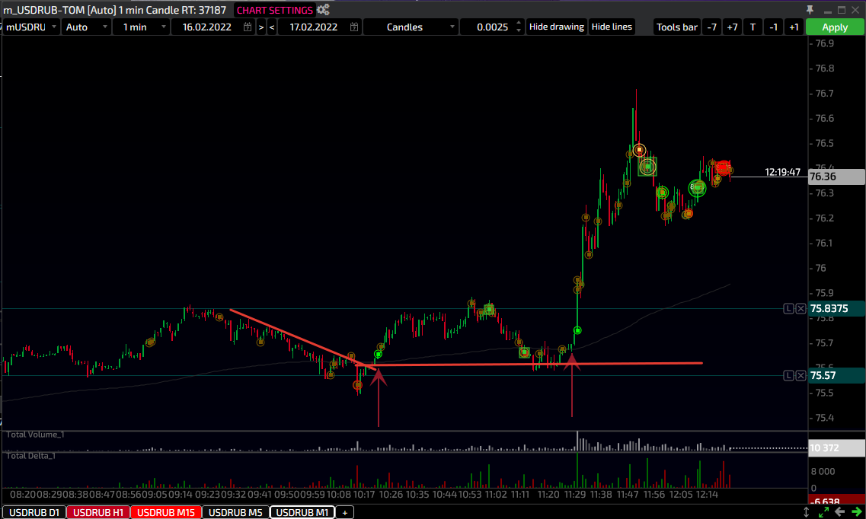
Task: Toggle Hide lines button
Action: point(612,27)
